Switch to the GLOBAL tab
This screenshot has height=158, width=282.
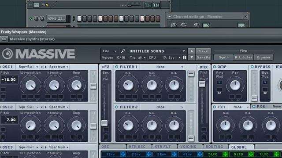coord(241,147)
